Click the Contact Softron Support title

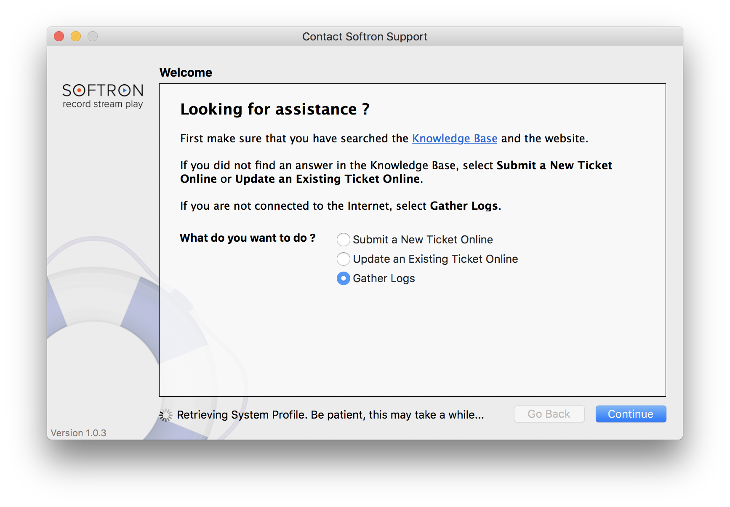click(365, 37)
